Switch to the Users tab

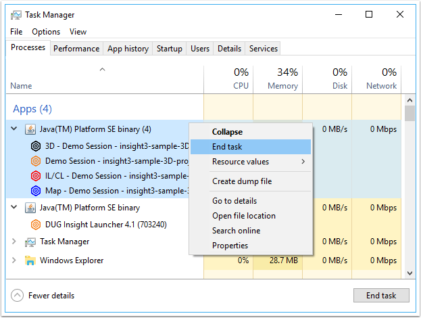[200, 49]
